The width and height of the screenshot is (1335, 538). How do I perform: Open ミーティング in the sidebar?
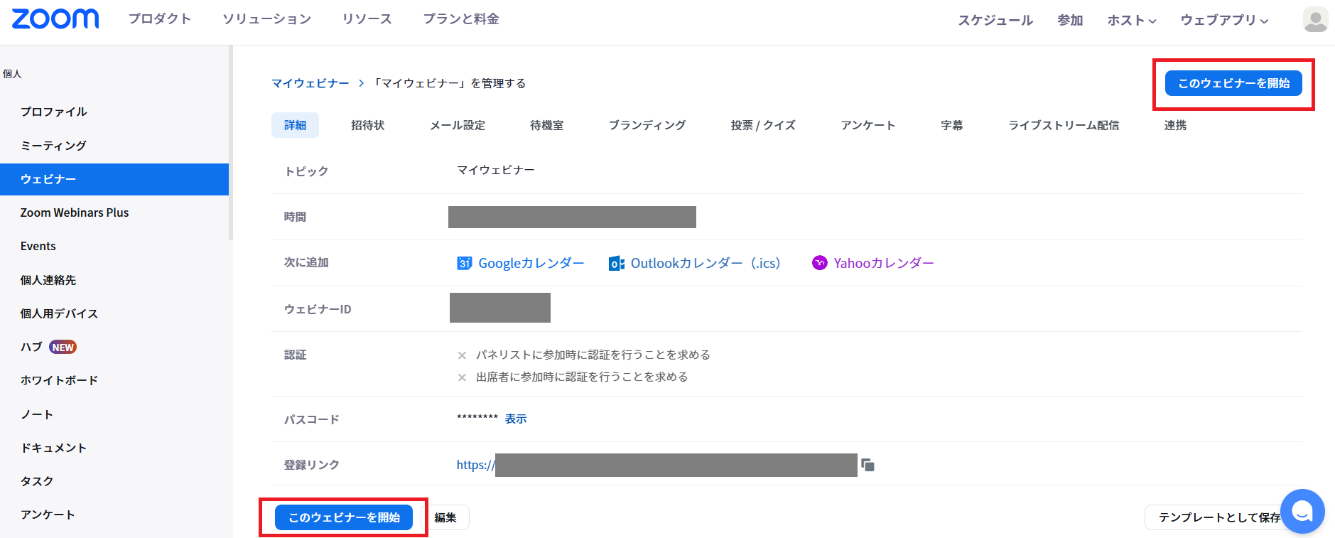point(53,146)
